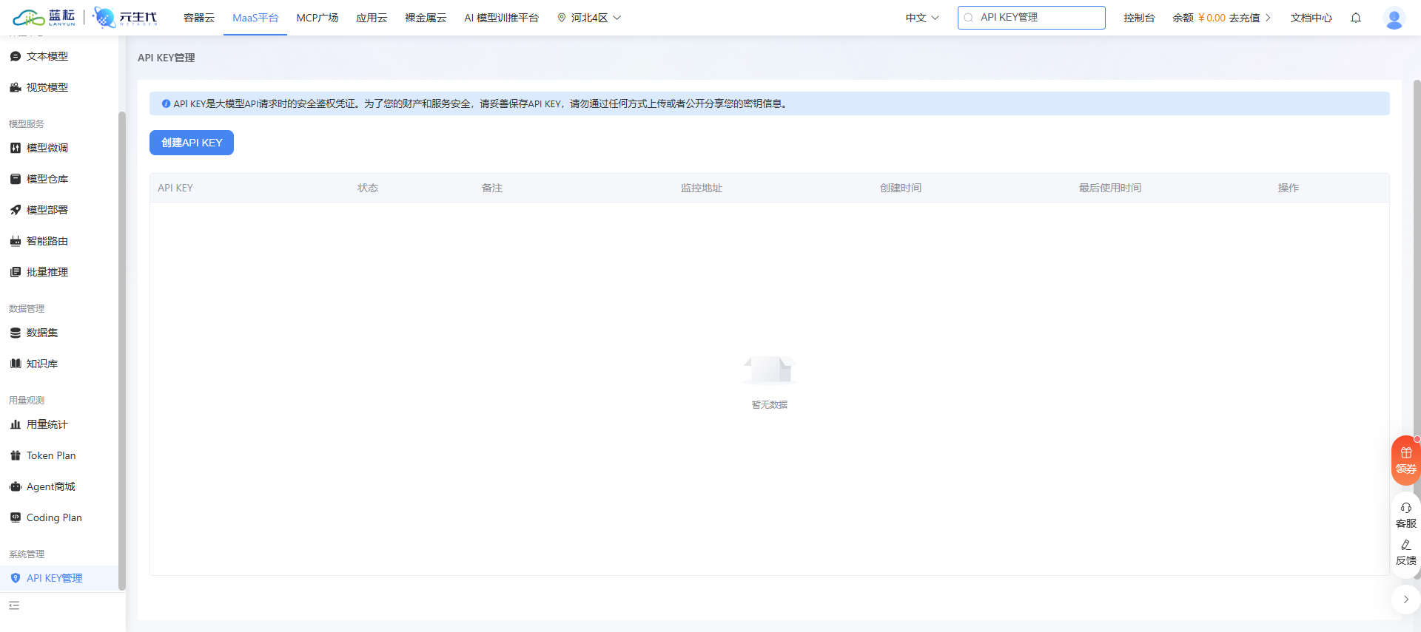This screenshot has width=1421, height=632.
Task: Focus the API KEY管理 search field
Action: pos(1032,18)
